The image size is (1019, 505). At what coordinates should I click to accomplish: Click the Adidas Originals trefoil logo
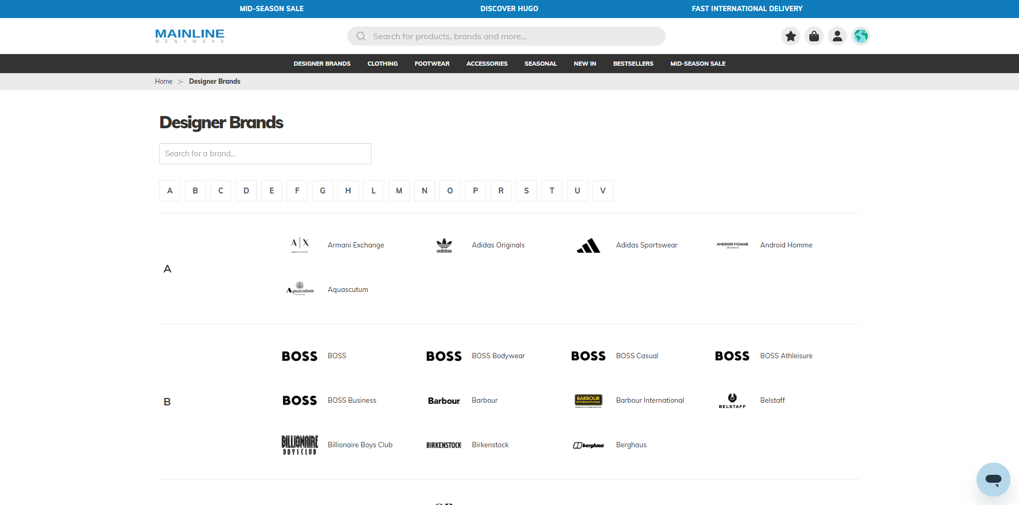pyautogui.click(x=444, y=245)
